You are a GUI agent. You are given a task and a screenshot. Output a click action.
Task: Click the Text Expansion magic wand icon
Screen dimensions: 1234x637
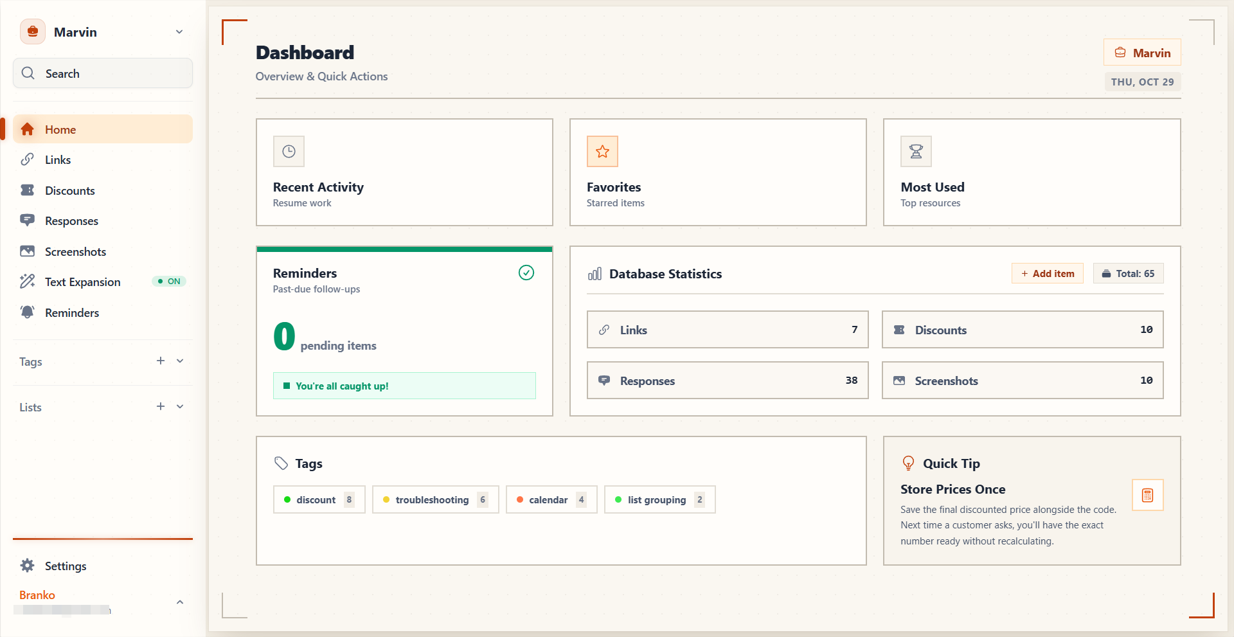(x=27, y=282)
